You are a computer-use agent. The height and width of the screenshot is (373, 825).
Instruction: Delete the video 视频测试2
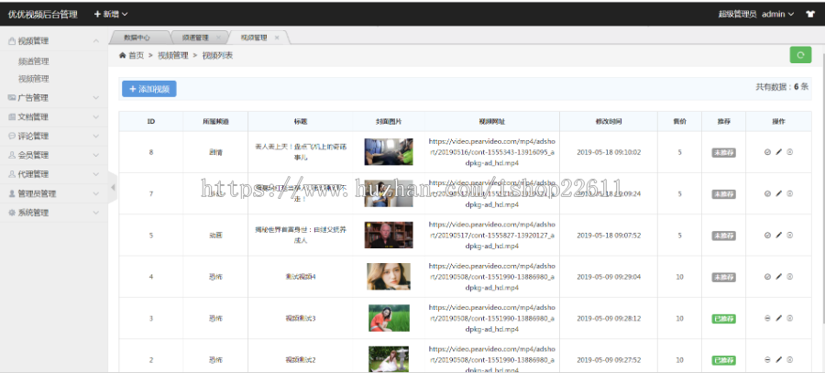point(790,360)
